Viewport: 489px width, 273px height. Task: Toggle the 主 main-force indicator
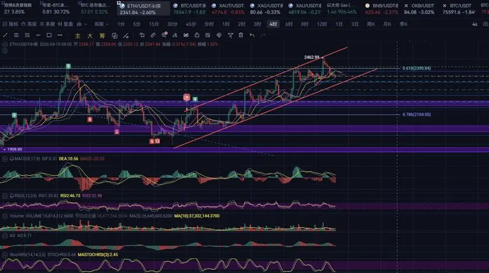click(x=78, y=35)
